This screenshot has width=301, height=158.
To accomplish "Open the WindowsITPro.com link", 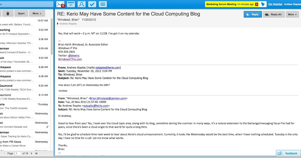I will (70, 59).
